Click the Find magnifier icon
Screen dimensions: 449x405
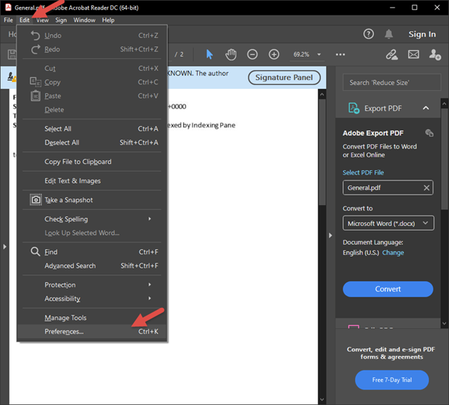35,252
